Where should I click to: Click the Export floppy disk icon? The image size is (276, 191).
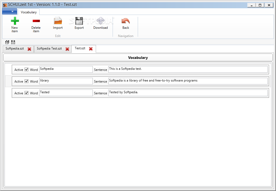point(79,21)
